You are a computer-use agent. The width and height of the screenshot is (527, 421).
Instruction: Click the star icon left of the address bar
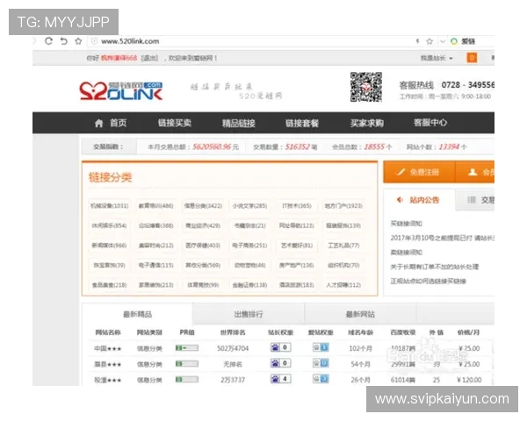click(78, 41)
